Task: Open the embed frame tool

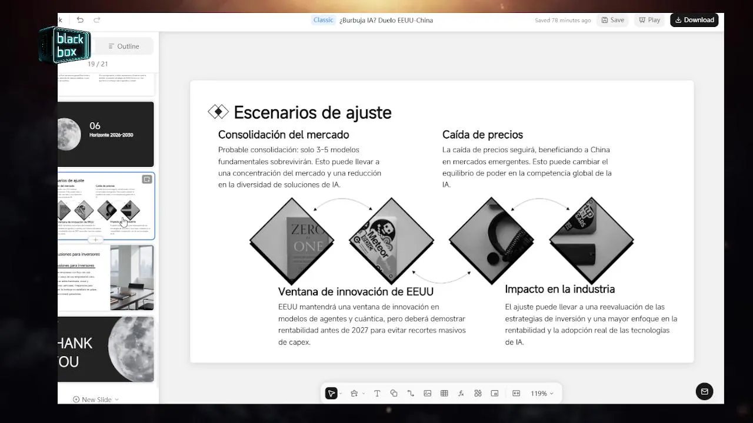Action: click(x=495, y=394)
